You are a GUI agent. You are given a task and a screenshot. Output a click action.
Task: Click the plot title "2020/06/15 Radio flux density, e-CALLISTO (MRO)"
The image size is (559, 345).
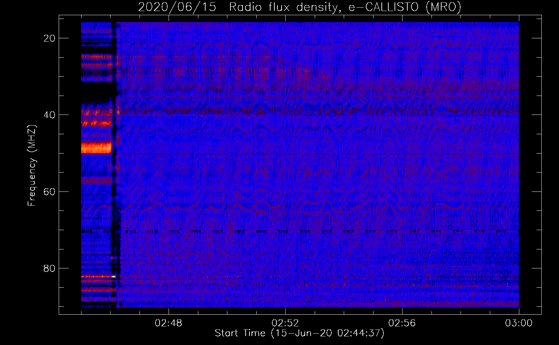[300, 7]
